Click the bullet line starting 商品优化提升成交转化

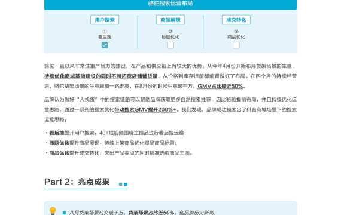click(x=120, y=153)
